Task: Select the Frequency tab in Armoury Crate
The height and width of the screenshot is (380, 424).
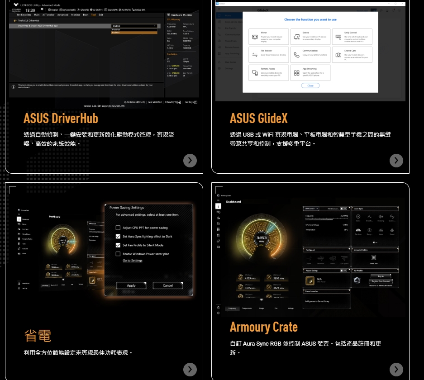Action: pyautogui.click(x=232, y=309)
